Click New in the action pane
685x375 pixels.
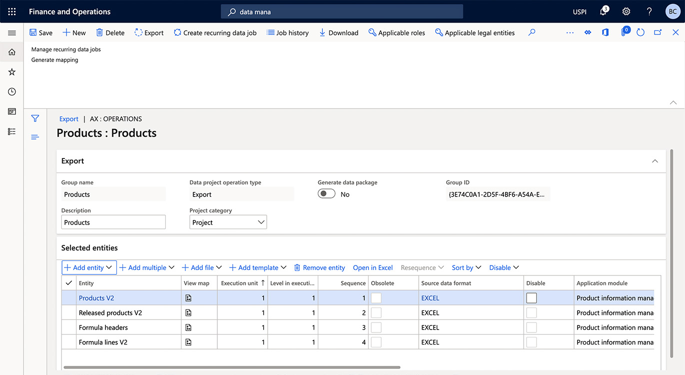pos(74,32)
